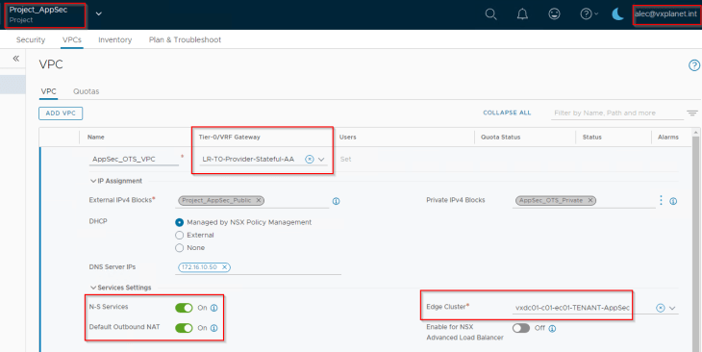Show Private IPv4 Blocks info
This screenshot has height=352, width=702.
click(673, 201)
